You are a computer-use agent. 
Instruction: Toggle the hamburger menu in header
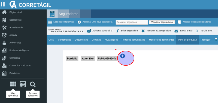point(3,4)
